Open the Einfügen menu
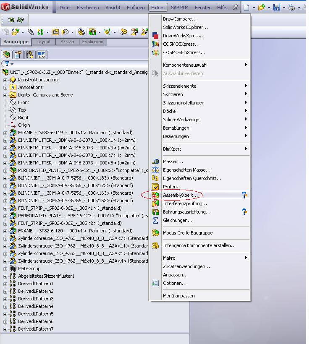Viewport: 336px width, 344px height. [x=135, y=8]
